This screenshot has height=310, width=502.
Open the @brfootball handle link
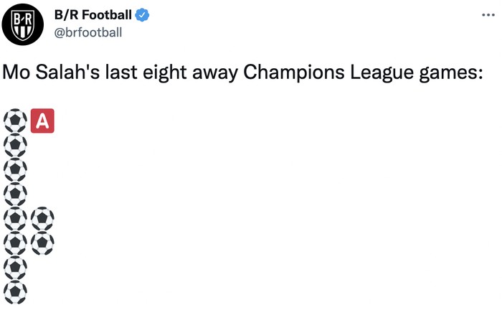click(x=87, y=32)
